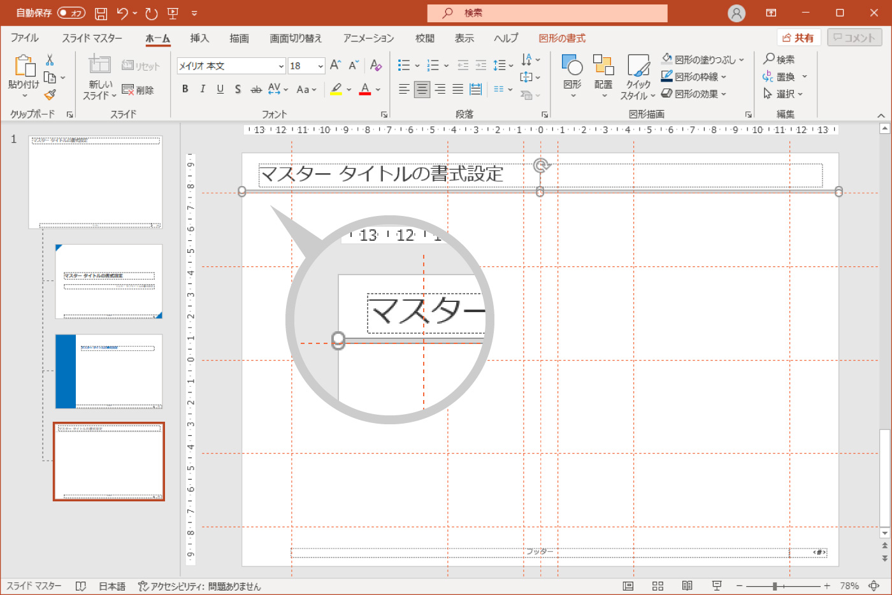Open 図形の塗りつぶし dropdown
The width and height of the screenshot is (892, 595).
click(742, 60)
